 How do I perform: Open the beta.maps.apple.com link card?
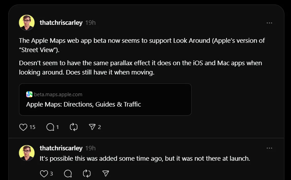pyautogui.click(x=105, y=100)
